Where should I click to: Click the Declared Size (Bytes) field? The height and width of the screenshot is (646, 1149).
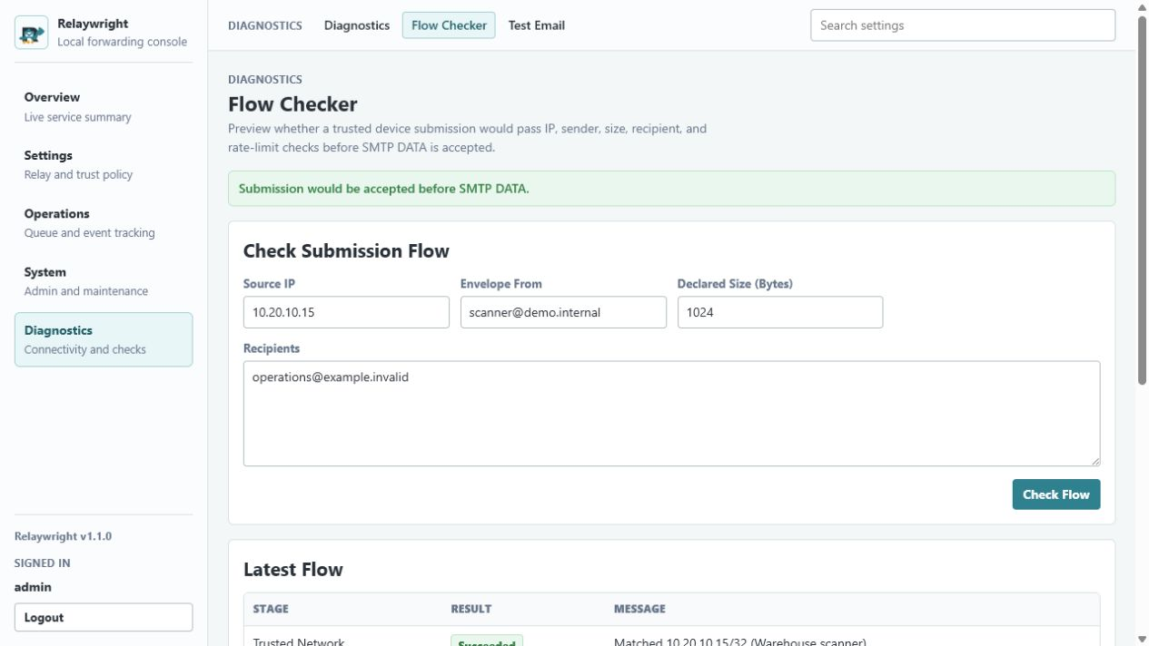(x=780, y=312)
